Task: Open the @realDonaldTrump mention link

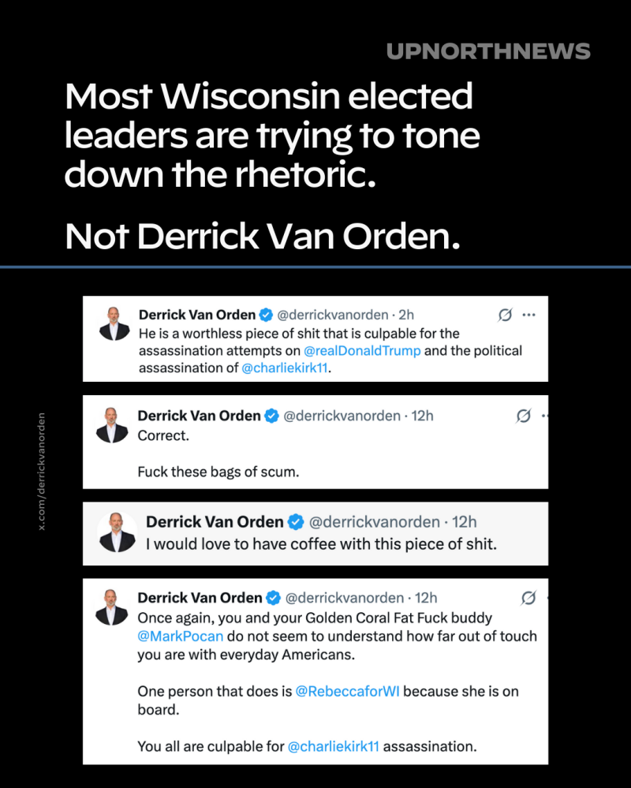Action: click(362, 351)
